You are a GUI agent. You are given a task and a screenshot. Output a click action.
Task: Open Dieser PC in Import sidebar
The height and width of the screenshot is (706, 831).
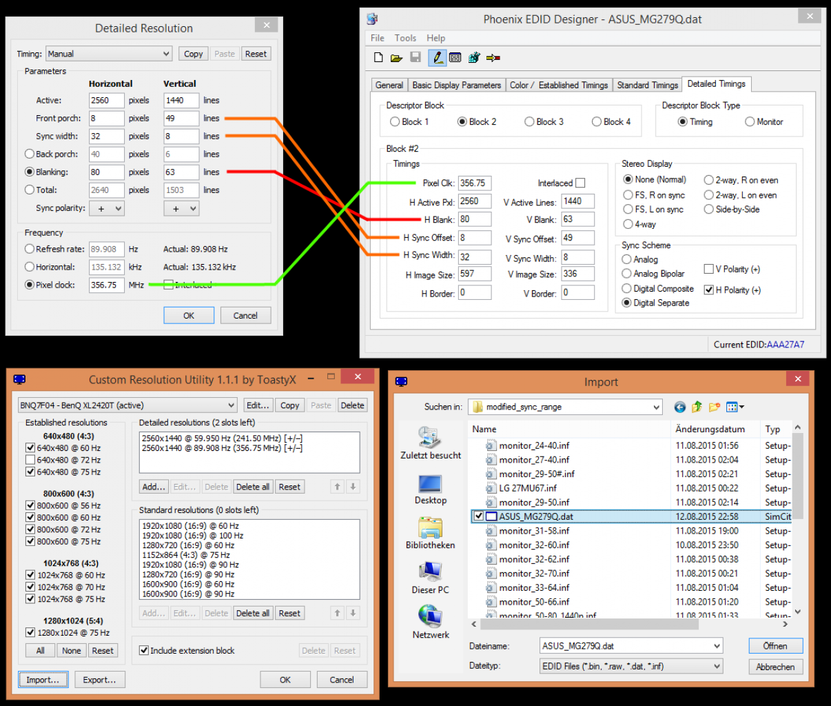coord(431,578)
